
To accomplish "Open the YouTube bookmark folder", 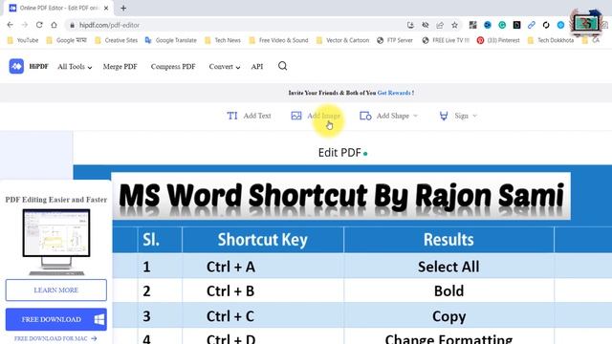I will [x=23, y=40].
